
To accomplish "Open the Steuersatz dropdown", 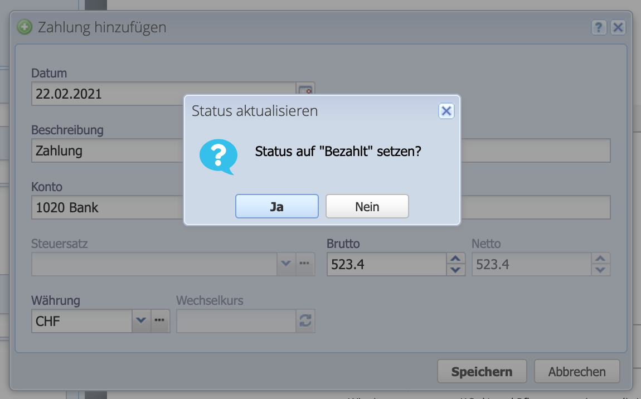I will [x=286, y=264].
